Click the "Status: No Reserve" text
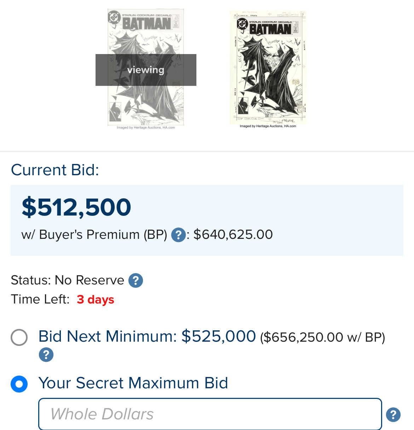Image resolution: width=414 pixels, height=430 pixels. coord(67,280)
